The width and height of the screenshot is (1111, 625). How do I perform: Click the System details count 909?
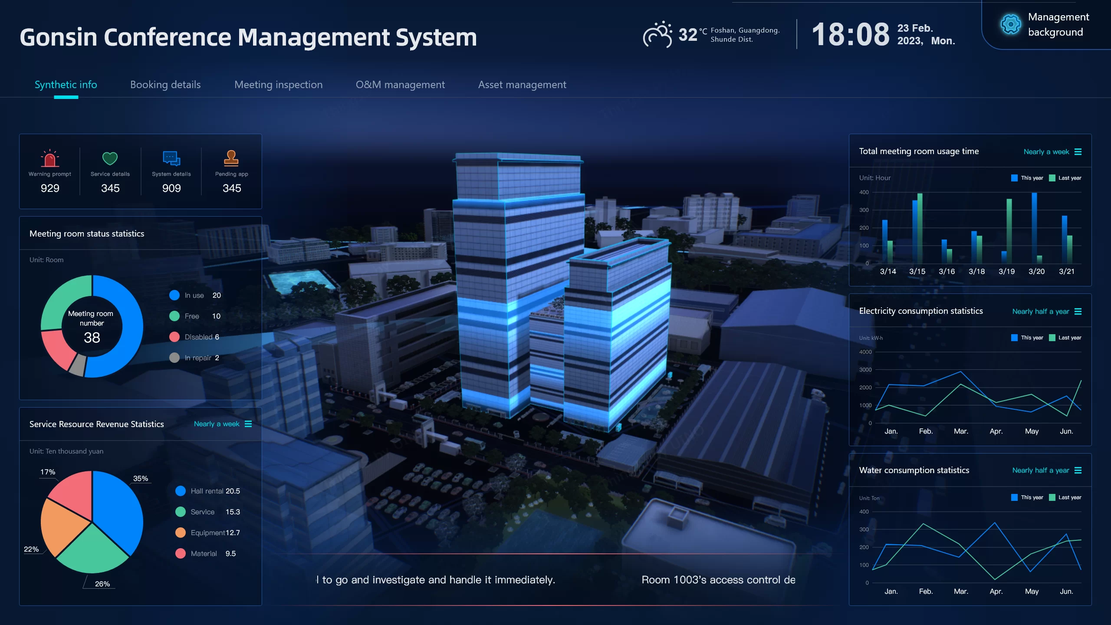tap(171, 188)
